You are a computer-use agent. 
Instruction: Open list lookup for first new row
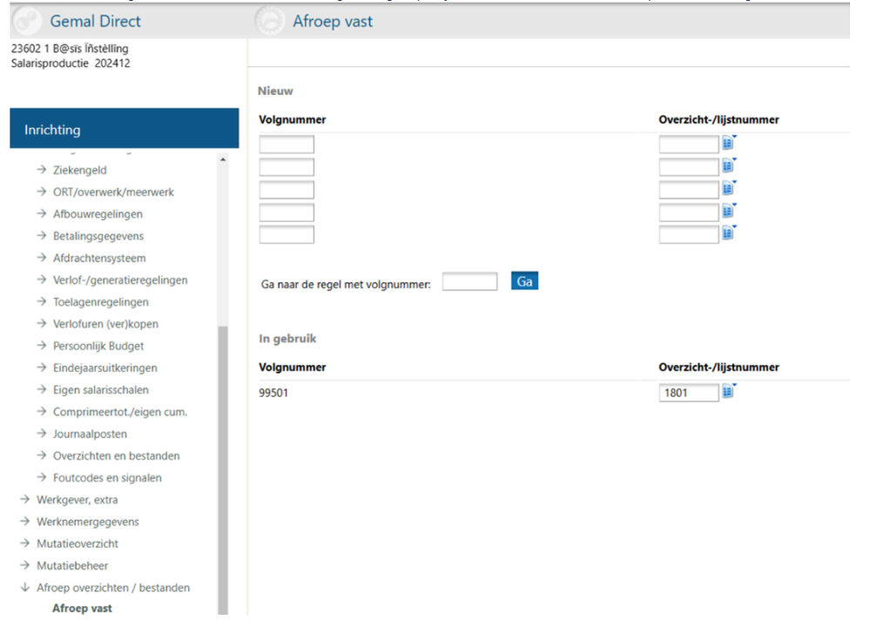(728, 144)
